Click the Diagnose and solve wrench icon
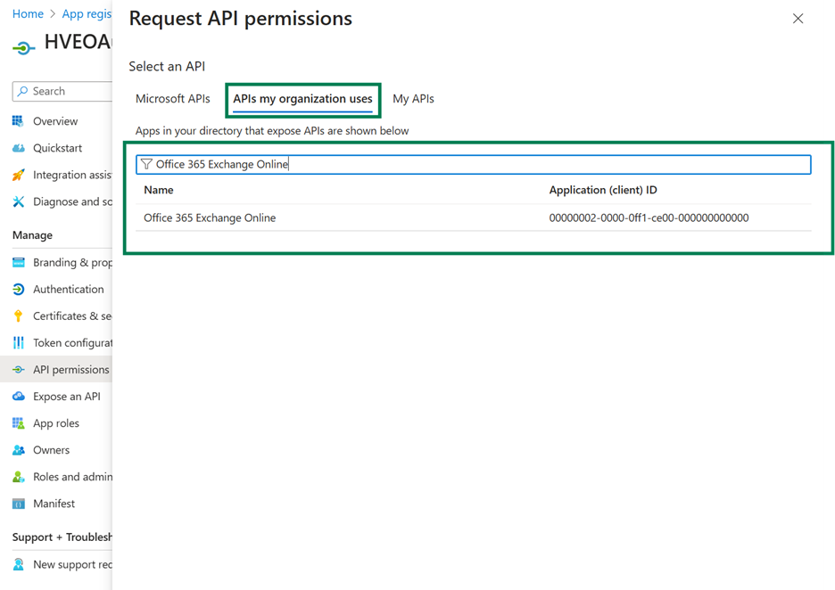This screenshot has height=590, width=835. 18,201
